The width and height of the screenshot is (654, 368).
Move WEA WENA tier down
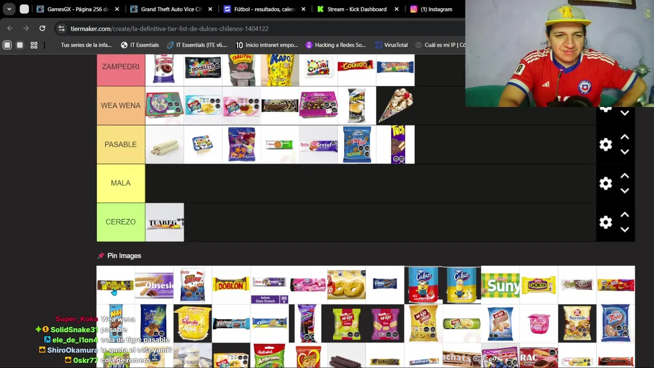pos(624,113)
